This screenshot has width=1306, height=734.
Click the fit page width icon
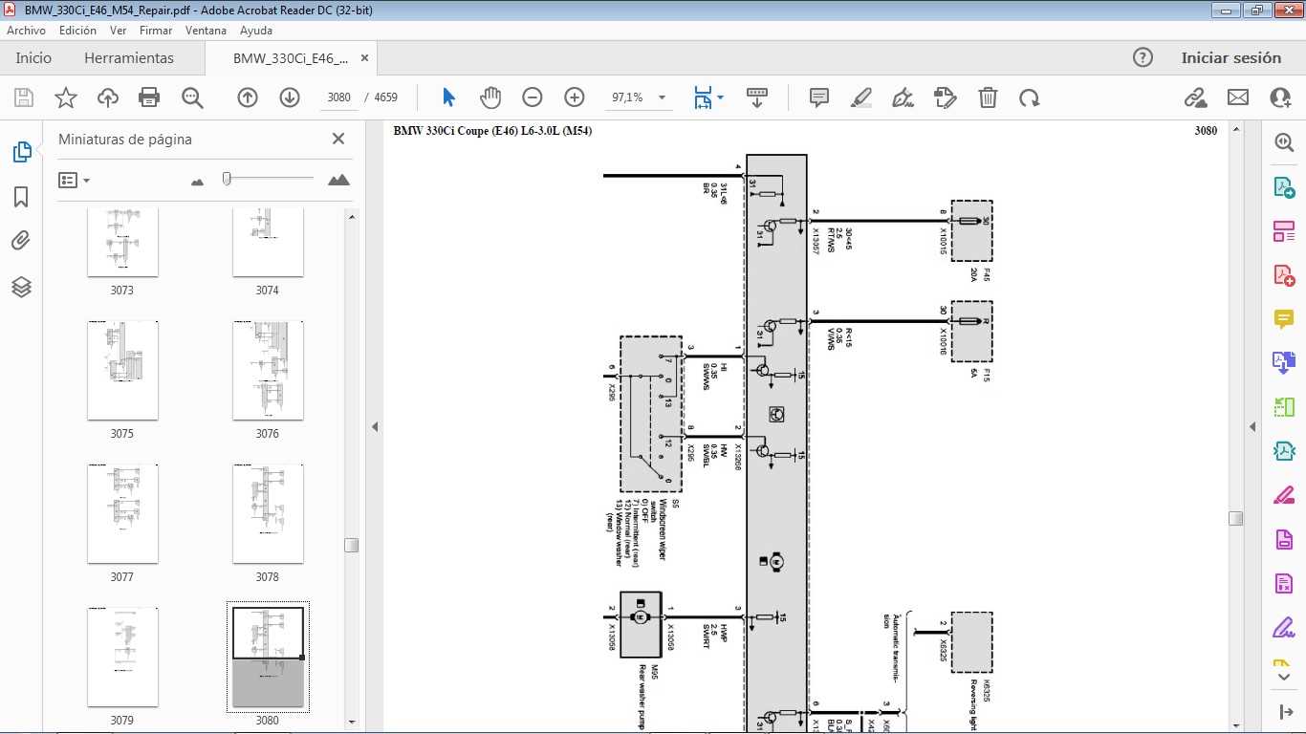coord(703,97)
